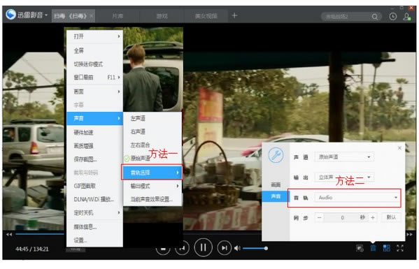Select 左右混合 channel option

click(152, 145)
